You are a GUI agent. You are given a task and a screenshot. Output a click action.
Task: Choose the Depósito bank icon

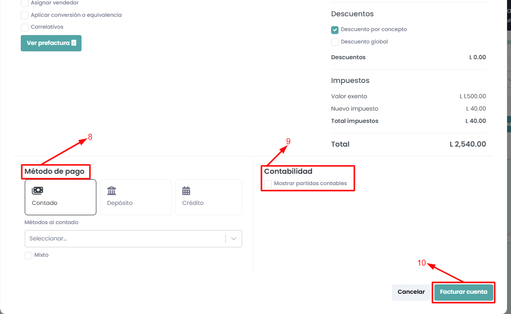point(112,191)
